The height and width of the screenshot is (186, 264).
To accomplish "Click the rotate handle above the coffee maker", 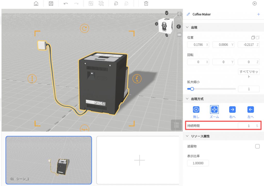I will click(84, 28).
